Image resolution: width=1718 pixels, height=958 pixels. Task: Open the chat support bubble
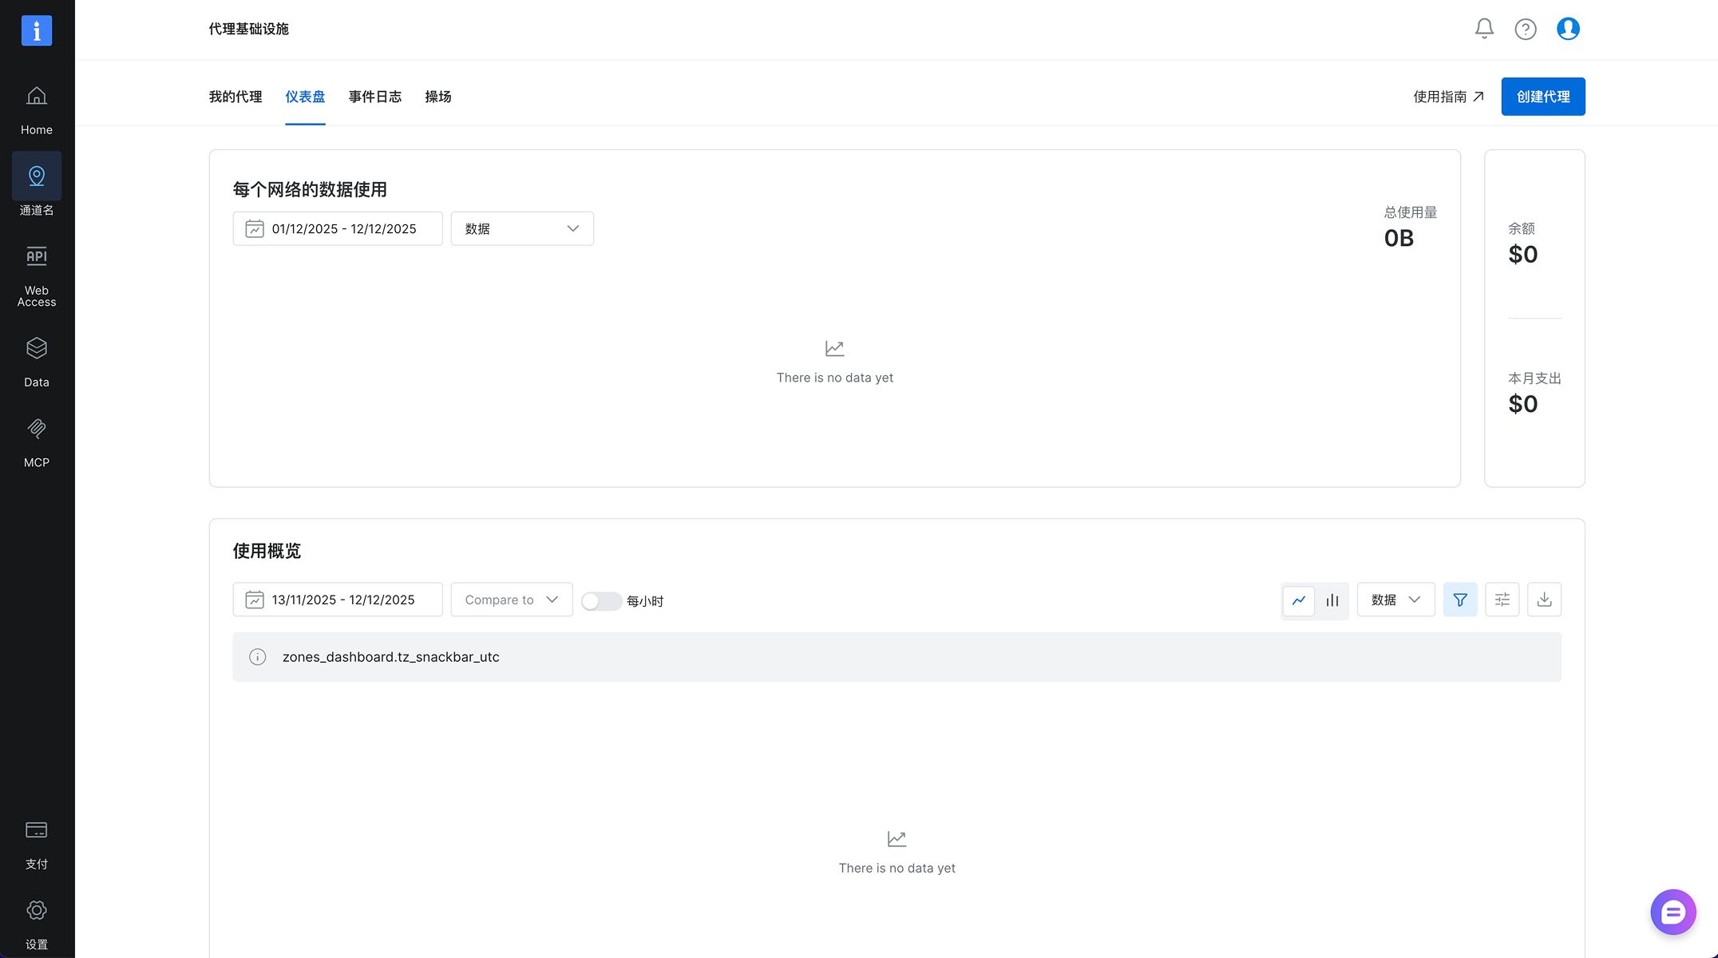pyautogui.click(x=1672, y=912)
